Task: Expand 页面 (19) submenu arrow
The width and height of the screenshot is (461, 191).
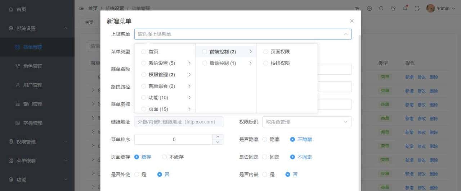Action: [189, 109]
